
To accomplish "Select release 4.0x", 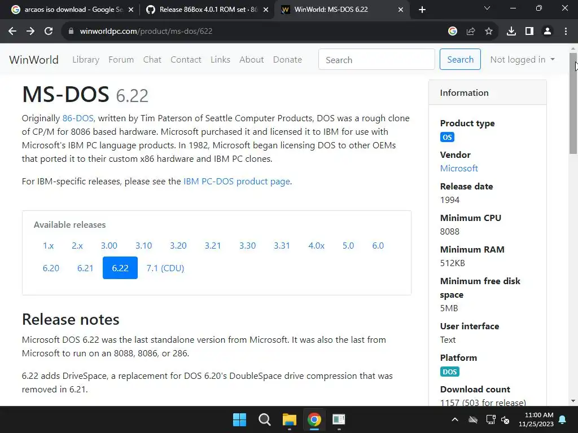I will coord(316,246).
